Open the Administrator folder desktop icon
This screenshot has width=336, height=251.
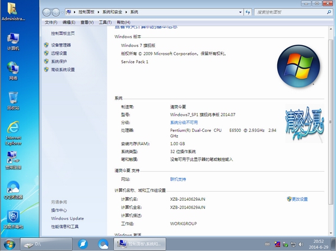click(x=13, y=11)
